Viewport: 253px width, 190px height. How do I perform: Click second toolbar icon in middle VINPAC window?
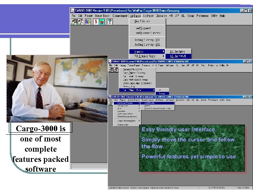116,70
